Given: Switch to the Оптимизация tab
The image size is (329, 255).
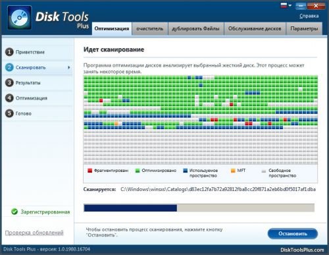Looking at the screenshot, I should tap(112, 28).
